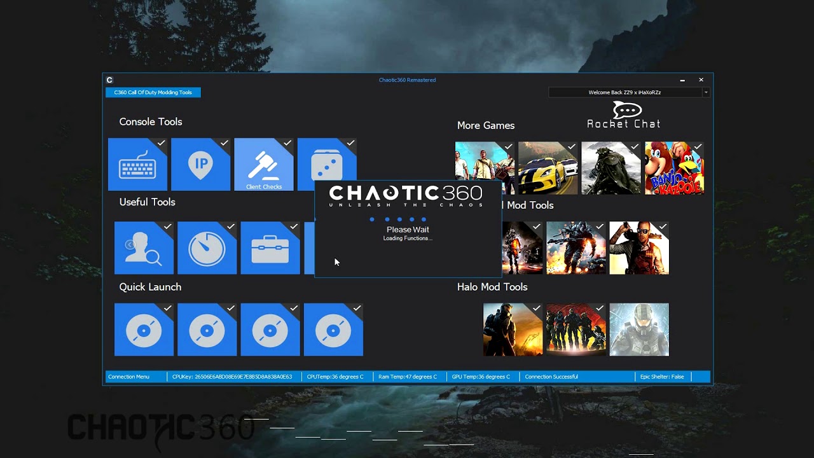Viewport: 814px width, 458px height.
Task: Click the Please Wait loading message
Action: [x=408, y=230]
